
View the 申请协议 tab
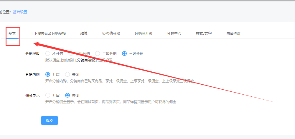233,34
